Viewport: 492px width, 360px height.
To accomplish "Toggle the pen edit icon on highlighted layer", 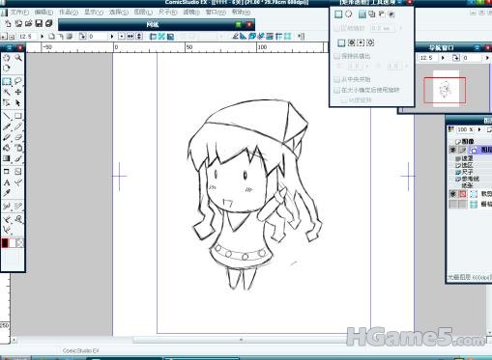I will pyautogui.click(x=463, y=150).
